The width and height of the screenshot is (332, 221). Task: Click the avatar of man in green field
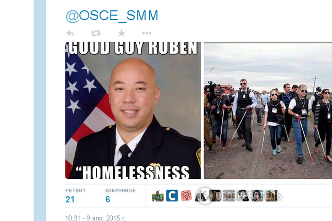pos(158,195)
